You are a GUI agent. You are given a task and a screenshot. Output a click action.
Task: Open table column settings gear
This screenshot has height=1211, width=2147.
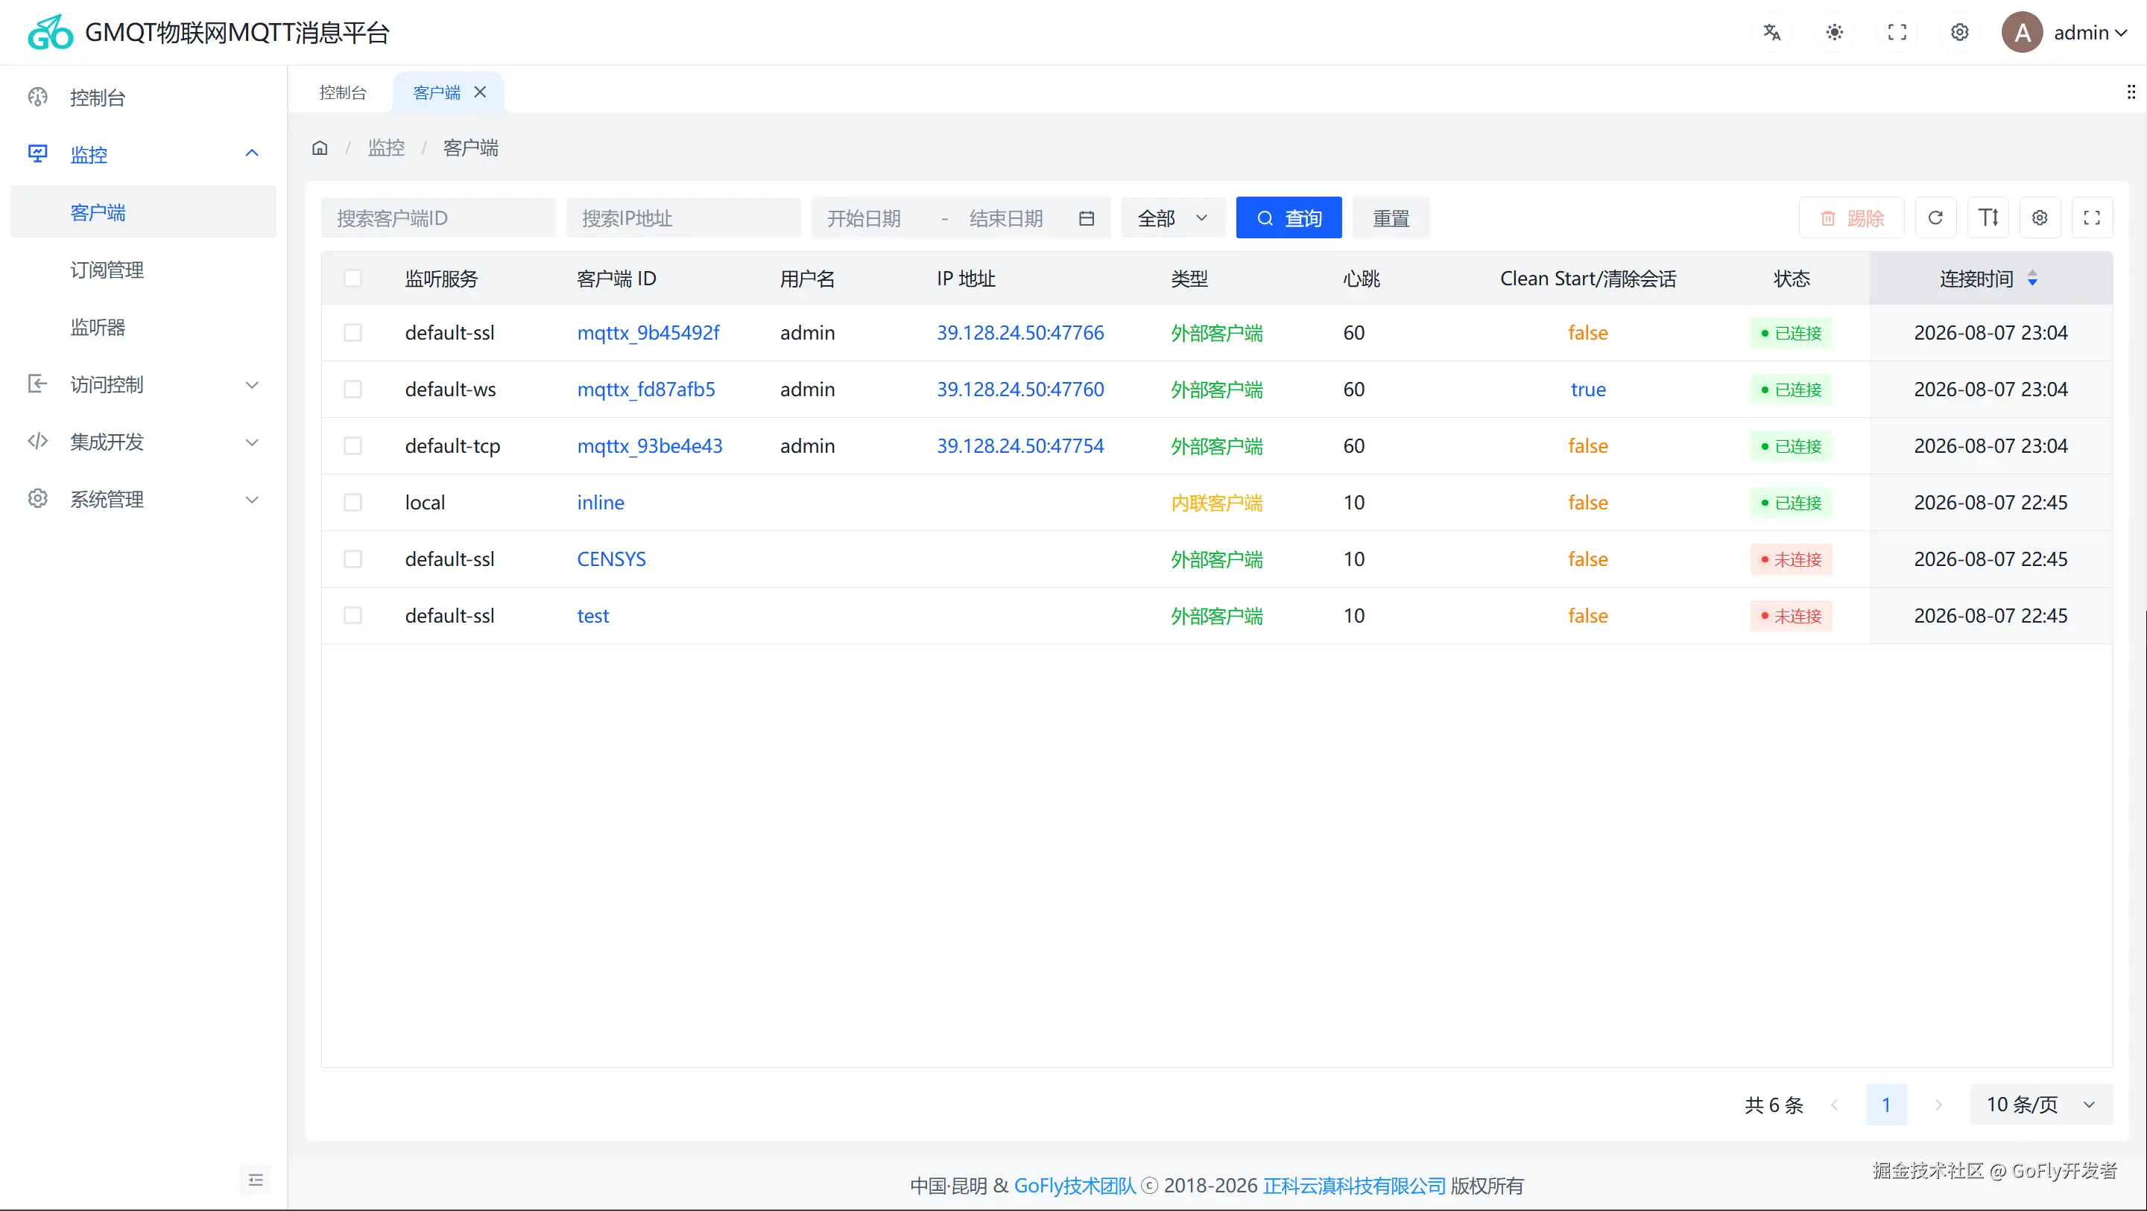pyautogui.click(x=2040, y=218)
